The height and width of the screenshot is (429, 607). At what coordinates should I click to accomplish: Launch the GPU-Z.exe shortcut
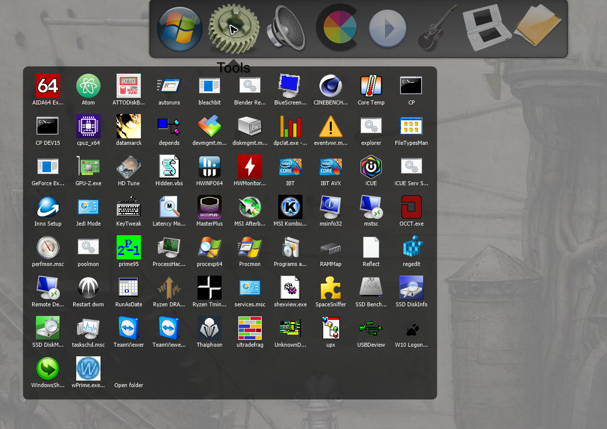click(x=88, y=167)
